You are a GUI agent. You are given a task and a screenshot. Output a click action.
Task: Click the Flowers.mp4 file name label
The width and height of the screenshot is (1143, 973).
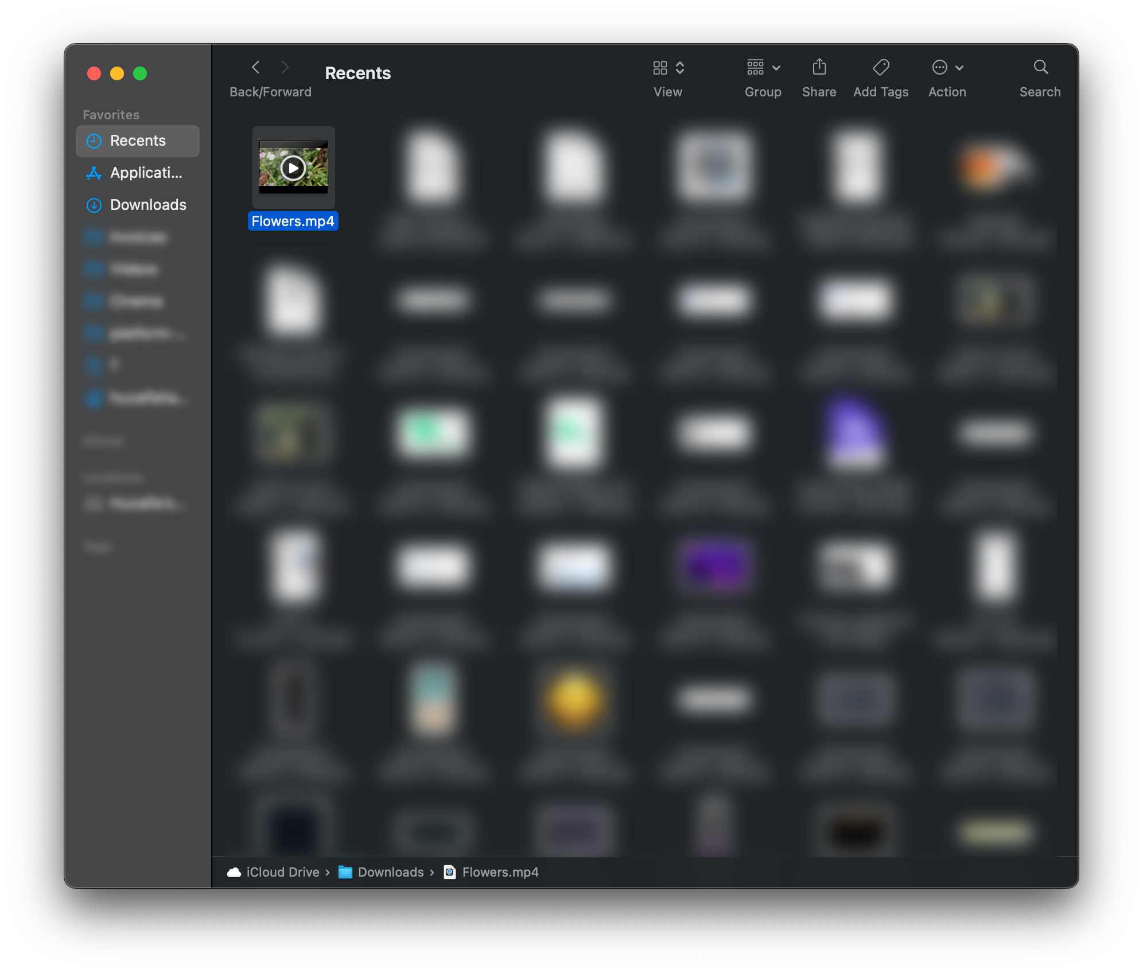point(293,221)
